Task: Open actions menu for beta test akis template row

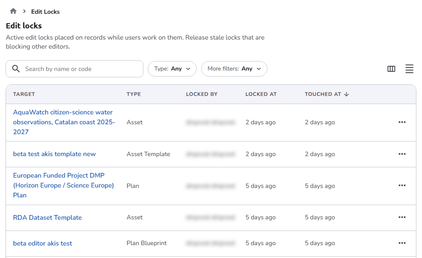Action: [402, 154]
